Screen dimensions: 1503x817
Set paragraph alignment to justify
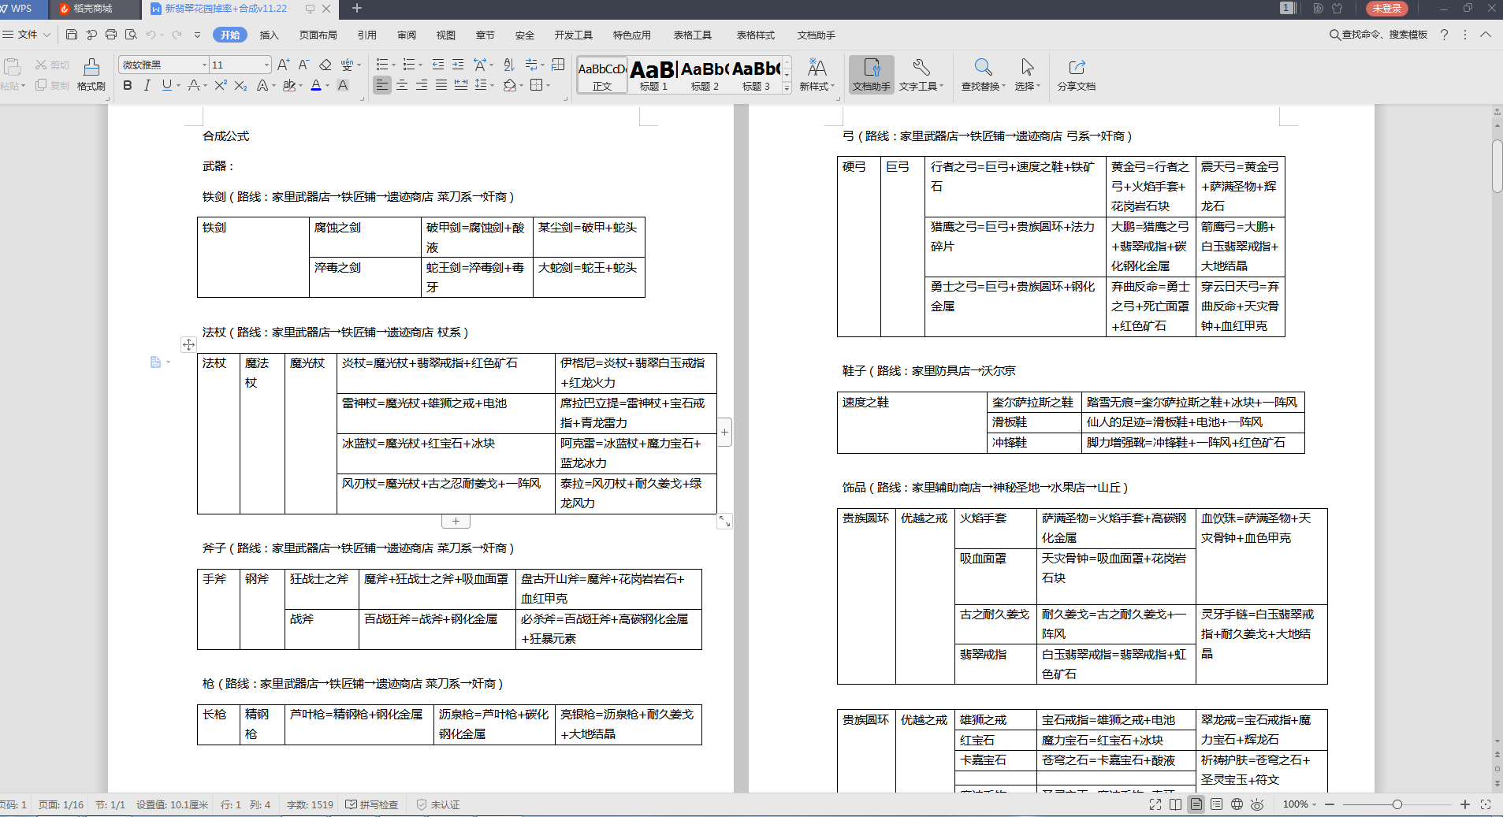click(441, 85)
